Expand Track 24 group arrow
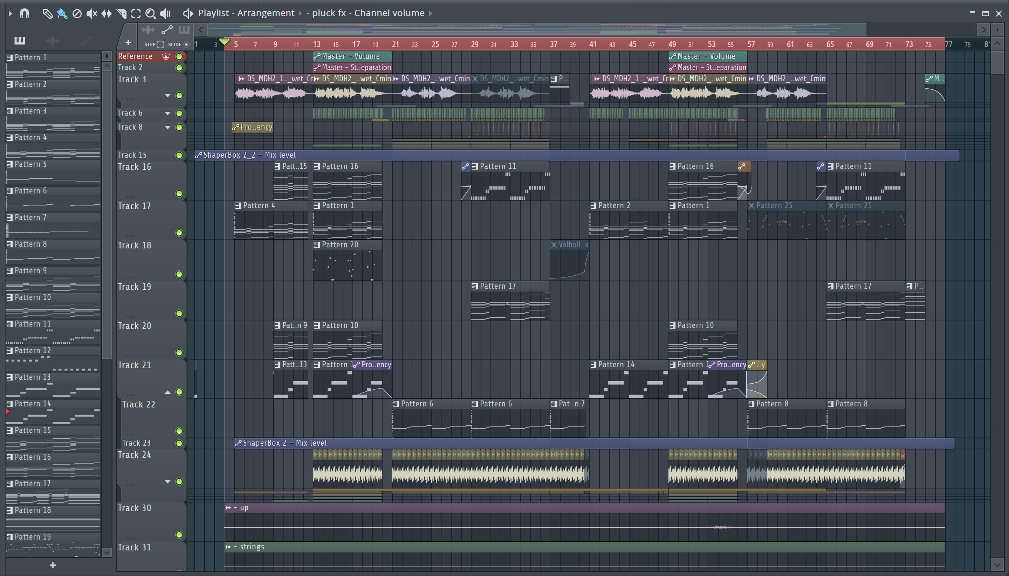Image resolution: width=1009 pixels, height=576 pixels. (168, 481)
